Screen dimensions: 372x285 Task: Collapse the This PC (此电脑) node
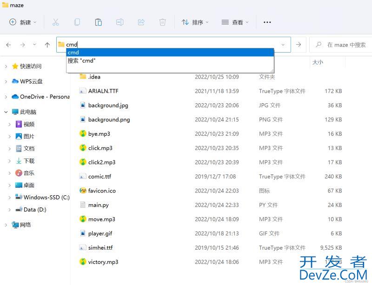point(6,112)
